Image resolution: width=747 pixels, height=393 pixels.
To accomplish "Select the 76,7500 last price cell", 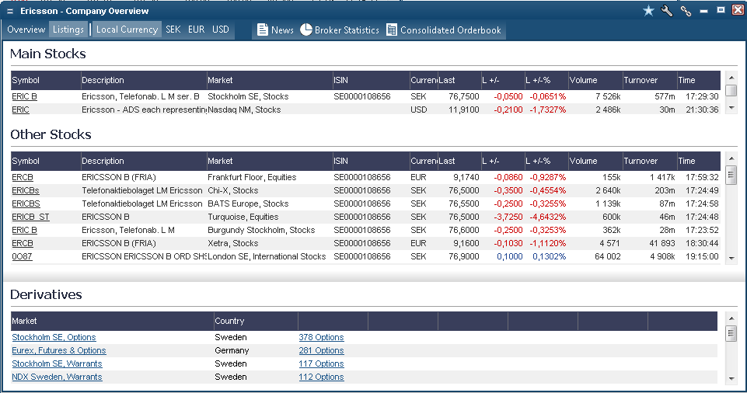I will point(463,96).
